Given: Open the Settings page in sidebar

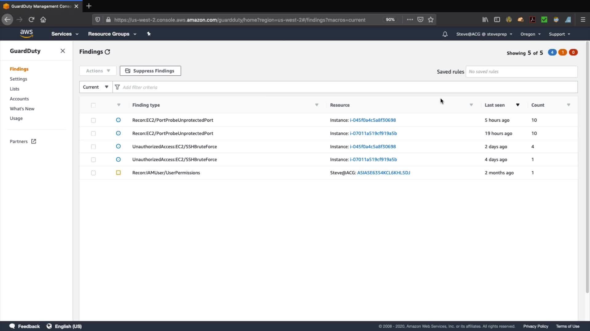Looking at the screenshot, I should 18,79.
